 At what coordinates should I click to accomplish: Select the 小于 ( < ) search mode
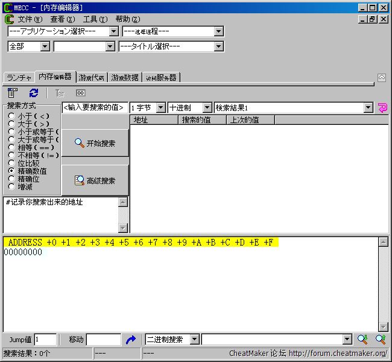point(11,116)
